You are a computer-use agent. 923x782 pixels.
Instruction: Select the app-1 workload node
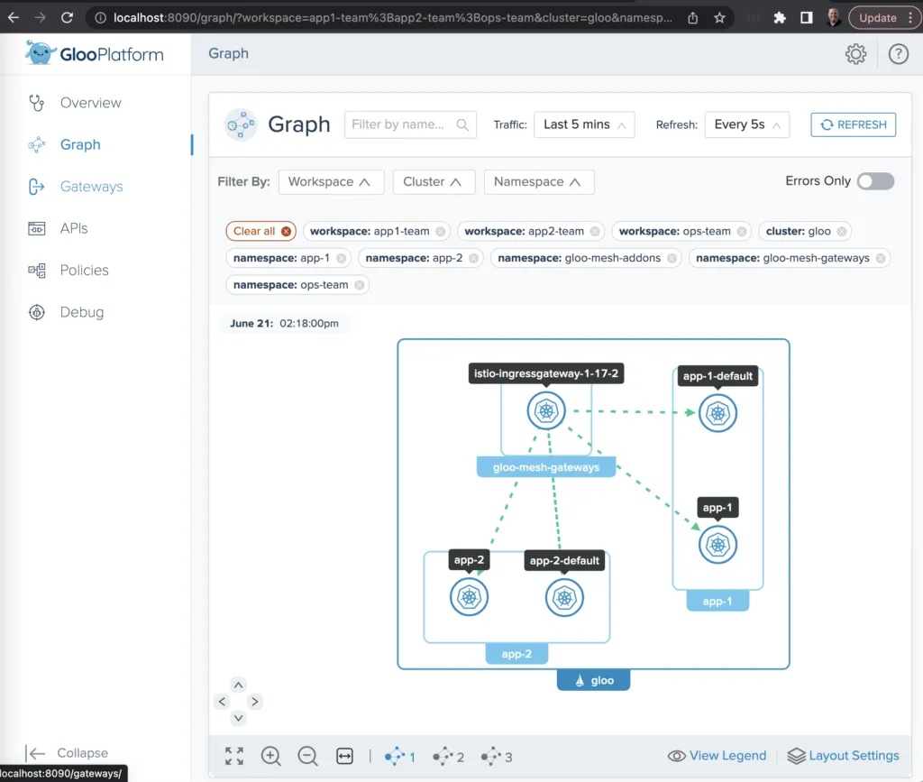[x=717, y=545]
